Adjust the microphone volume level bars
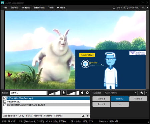This screenshot has width=150, height=124. point(54,93)
